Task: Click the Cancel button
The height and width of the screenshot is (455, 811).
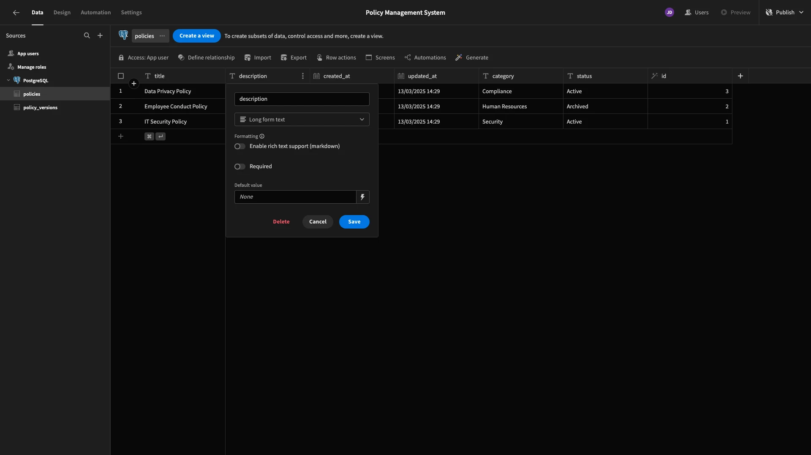Action: (x=318, y=222)
